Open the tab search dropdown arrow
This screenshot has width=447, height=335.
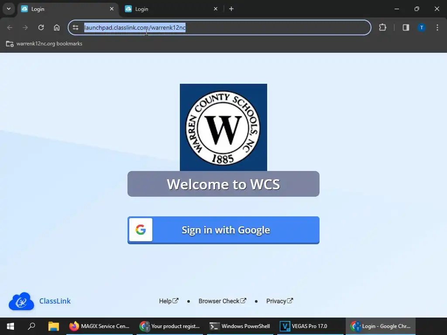9,9
